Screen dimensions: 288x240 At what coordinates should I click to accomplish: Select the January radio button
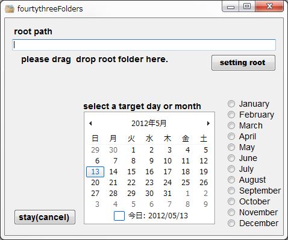click(x=231, y=104)
